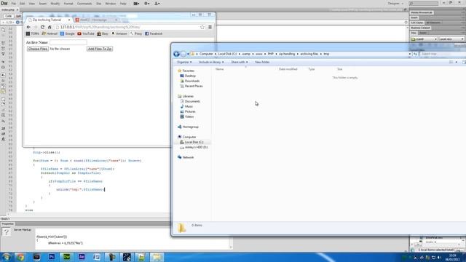Open the Explorer change view dropdown arrow

point(457,63)
